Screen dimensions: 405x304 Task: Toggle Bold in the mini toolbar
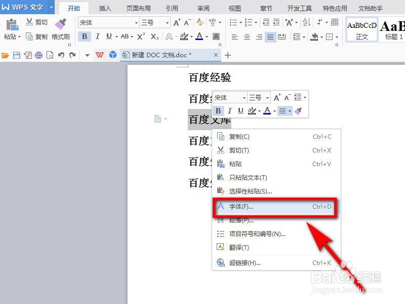click(218, 111)
